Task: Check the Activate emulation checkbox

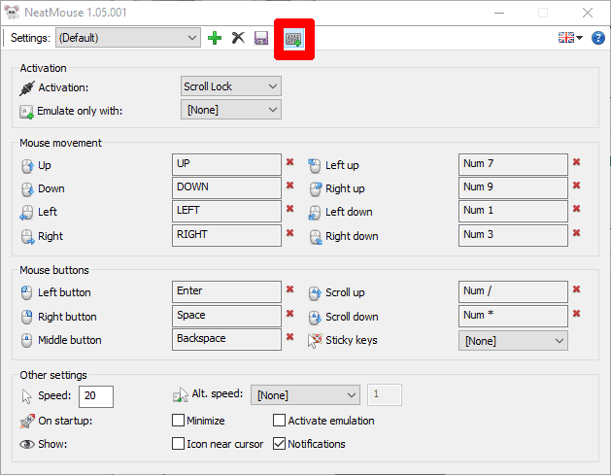Action: 280,421
